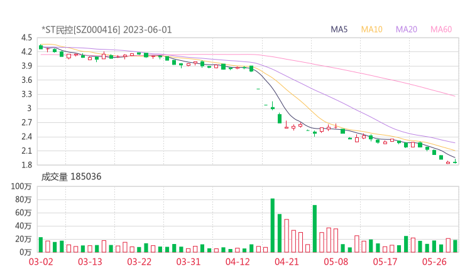Click the 1.8 price axis label
Image resolution: width=465 pixels, height=276 pixels.
pos(26,164)
